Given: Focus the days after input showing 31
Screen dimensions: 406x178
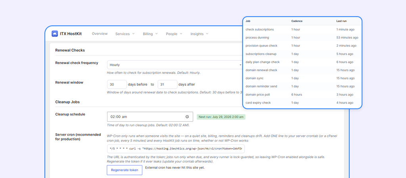Looking at the screenshot, I should pyautogui.click(x=168, y=85).
